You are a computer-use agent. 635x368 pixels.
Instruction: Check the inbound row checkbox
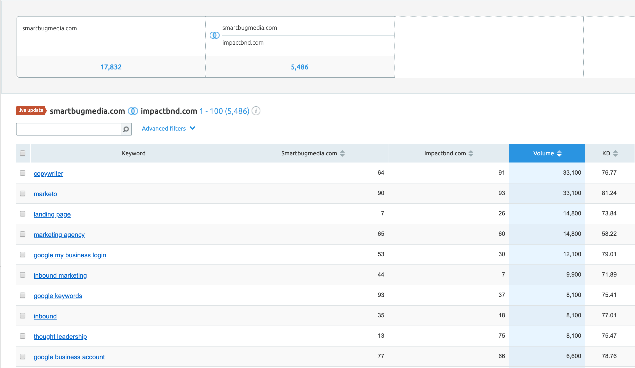(x=23, y=316)
